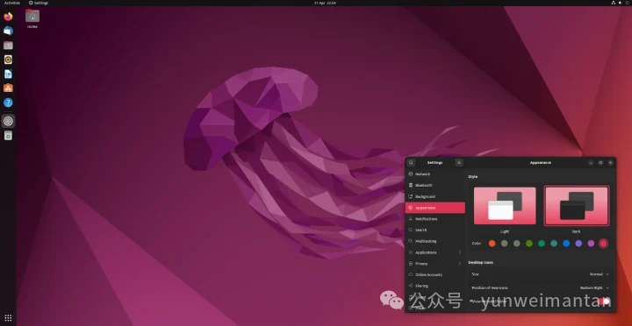The image size is (632, 326).
Task: Open the Trash in the dock
Action: coord(8,136)
